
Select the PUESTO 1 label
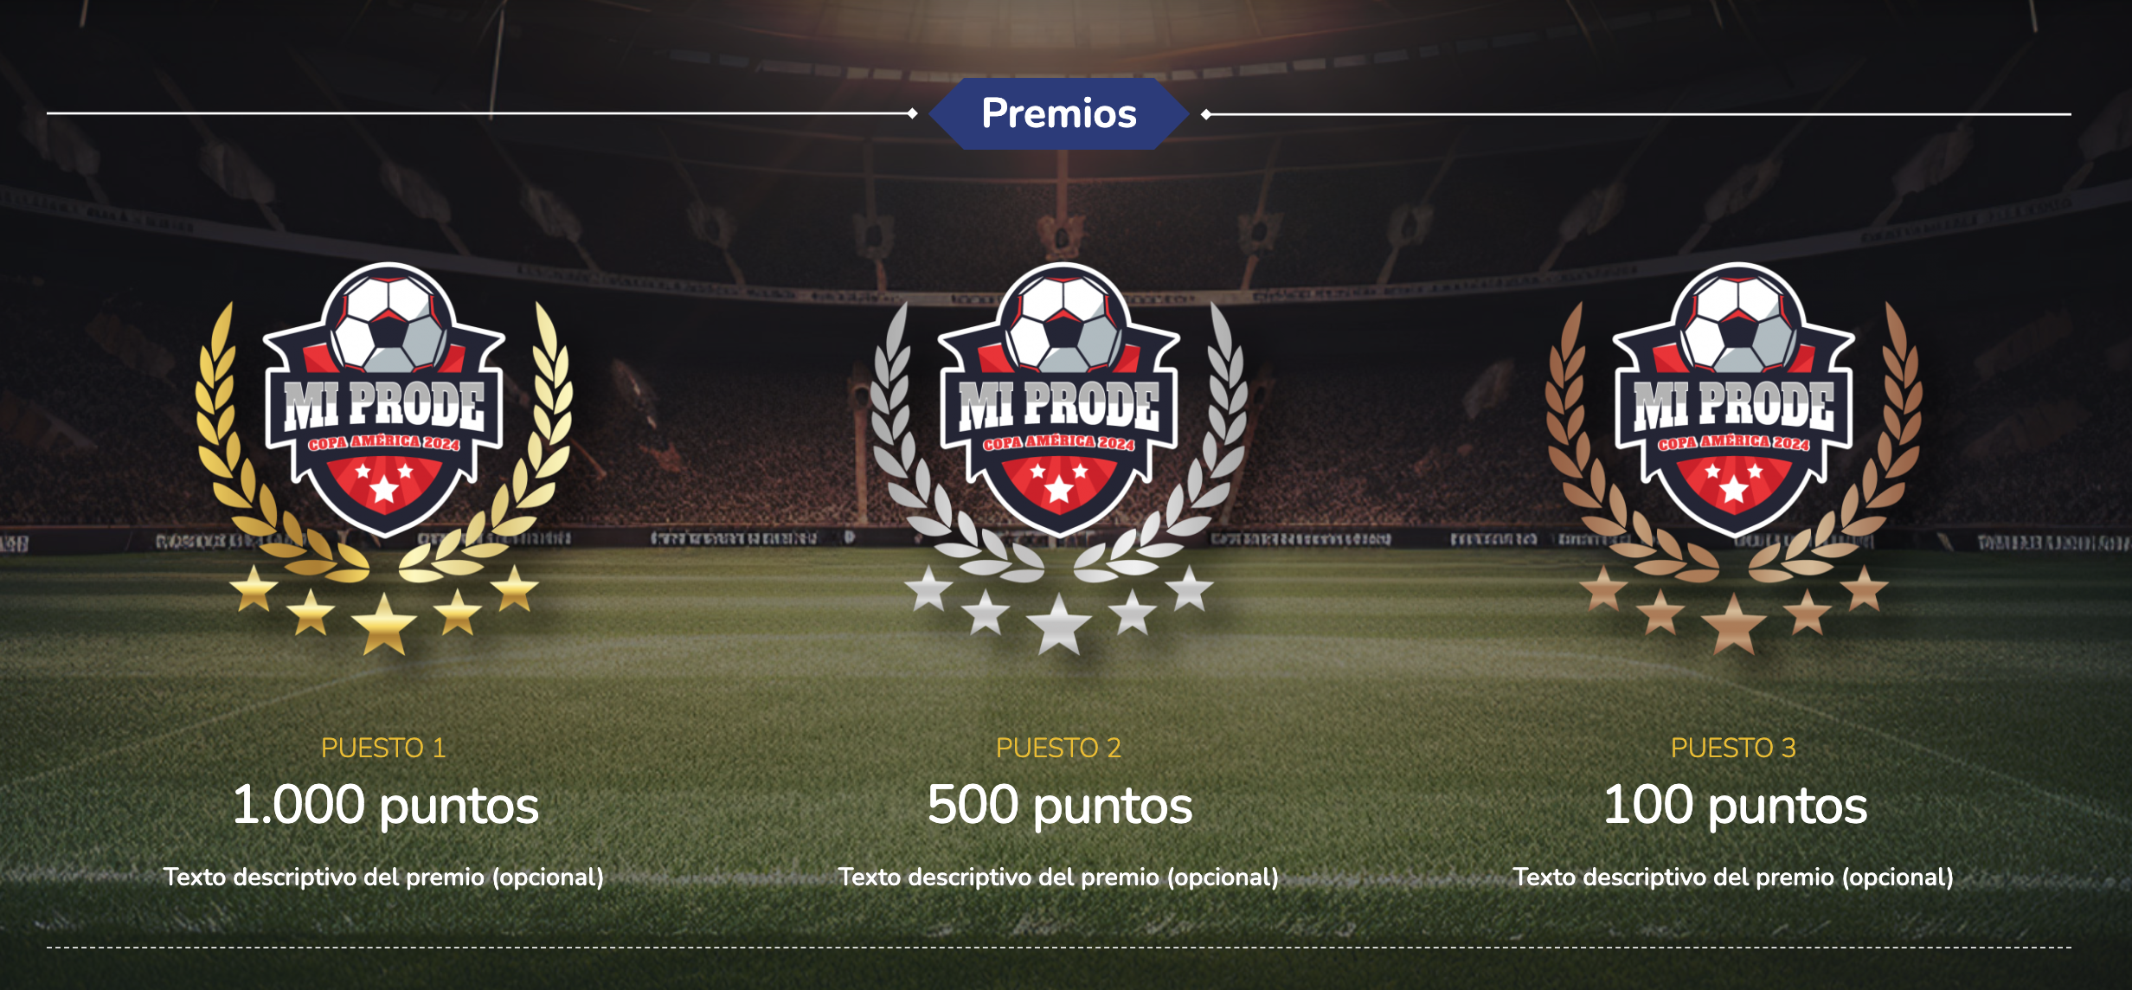383,748
